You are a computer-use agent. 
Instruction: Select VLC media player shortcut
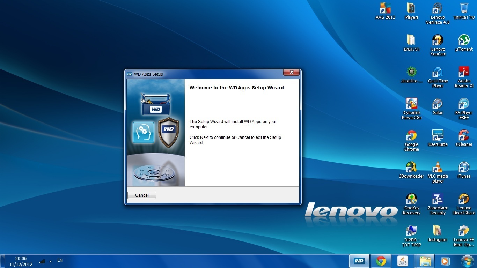coord(438,172)
